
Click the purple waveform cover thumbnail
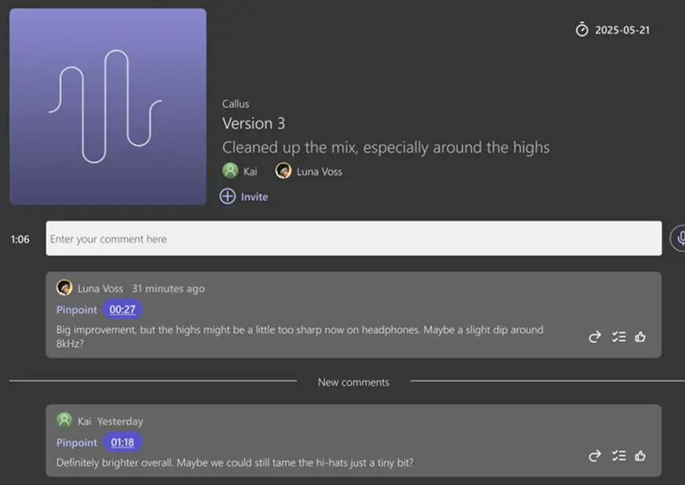108,107
